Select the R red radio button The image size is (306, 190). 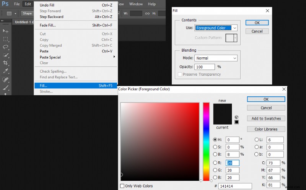click(x=215, y=163)
